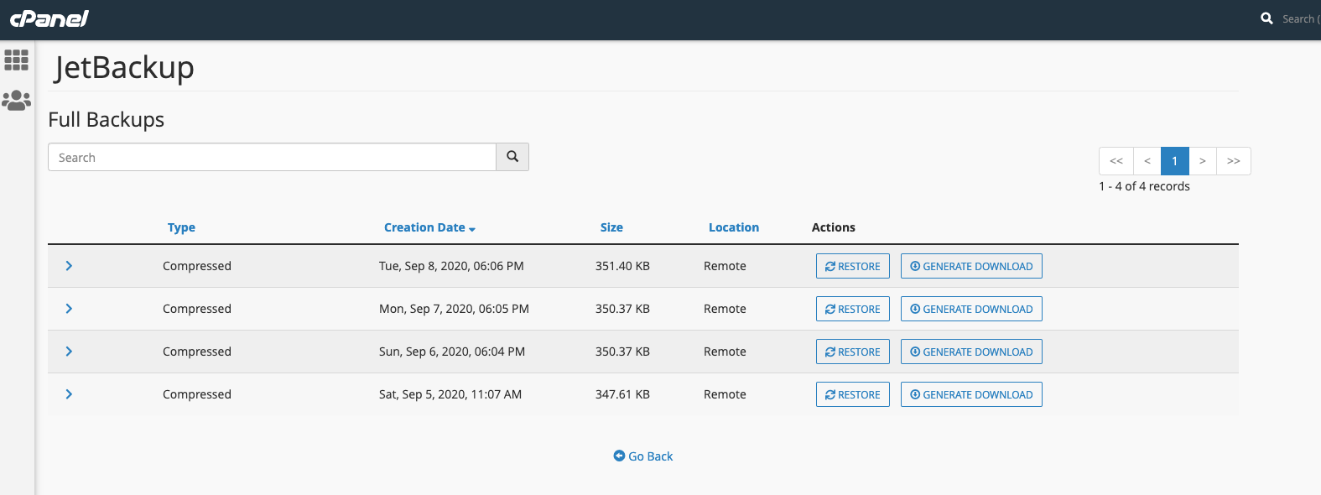Image resolution: width=1321 pixels, height=495 pixels.
Task: Click Remote in the Sep 8 row
Action: click(x=725, y=266)
